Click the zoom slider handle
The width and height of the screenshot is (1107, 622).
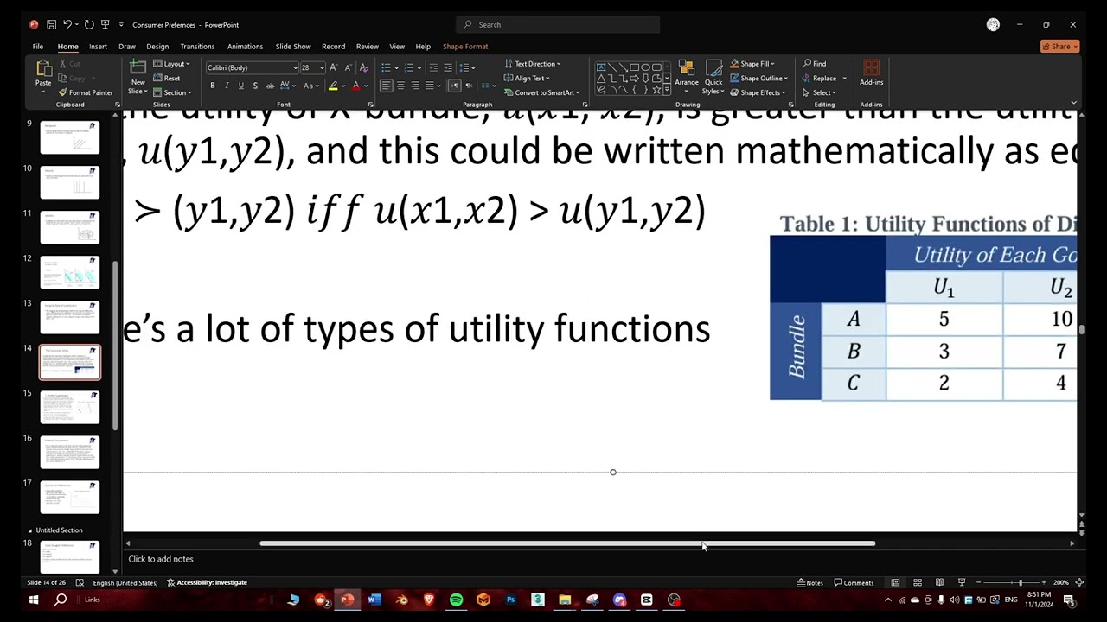coord(1020,582)
